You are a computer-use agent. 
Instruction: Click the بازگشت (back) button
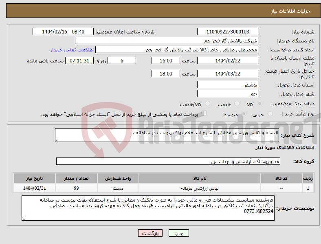click(150, 233)
